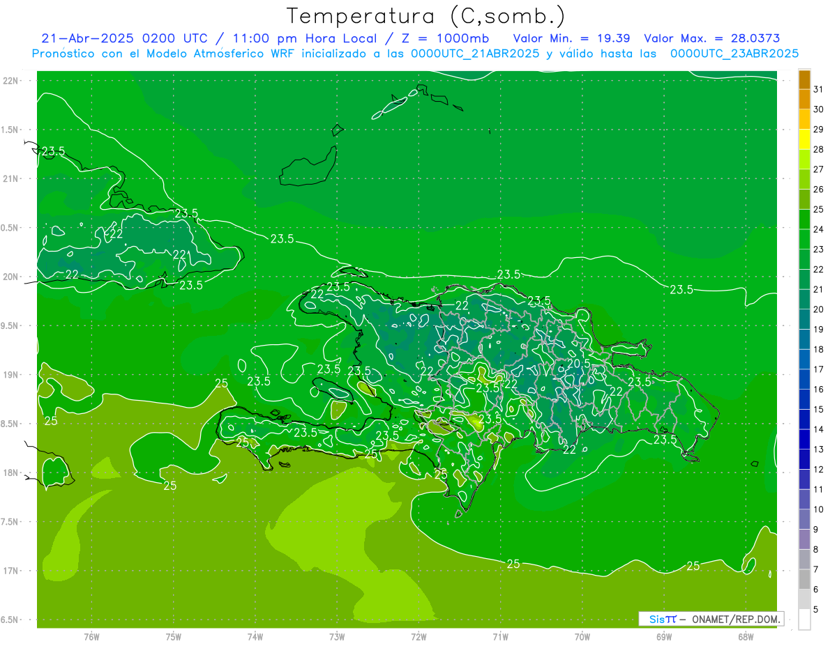Viewport: 837px width, 646px height.
Task: Click the "31" colorbar scale label
Action: click(x=819, y=89)
